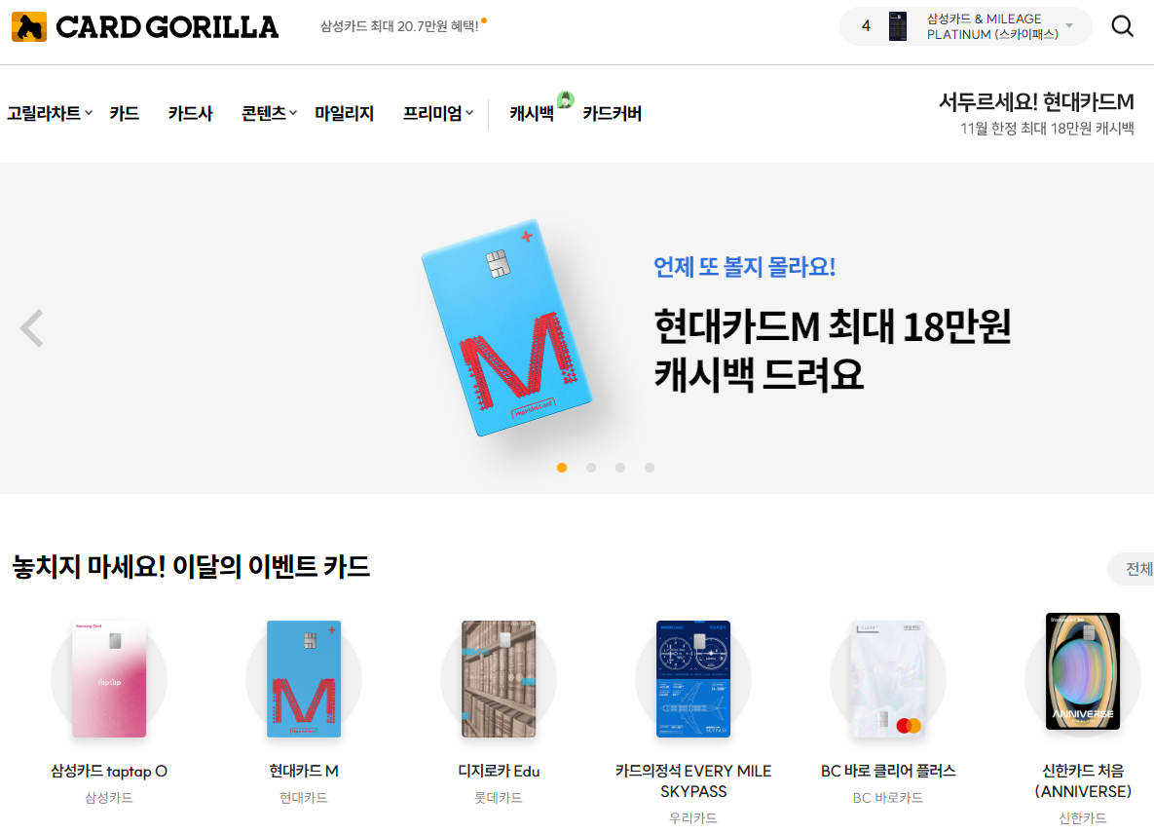Select the second carousel dot indicator

[591, 468]
